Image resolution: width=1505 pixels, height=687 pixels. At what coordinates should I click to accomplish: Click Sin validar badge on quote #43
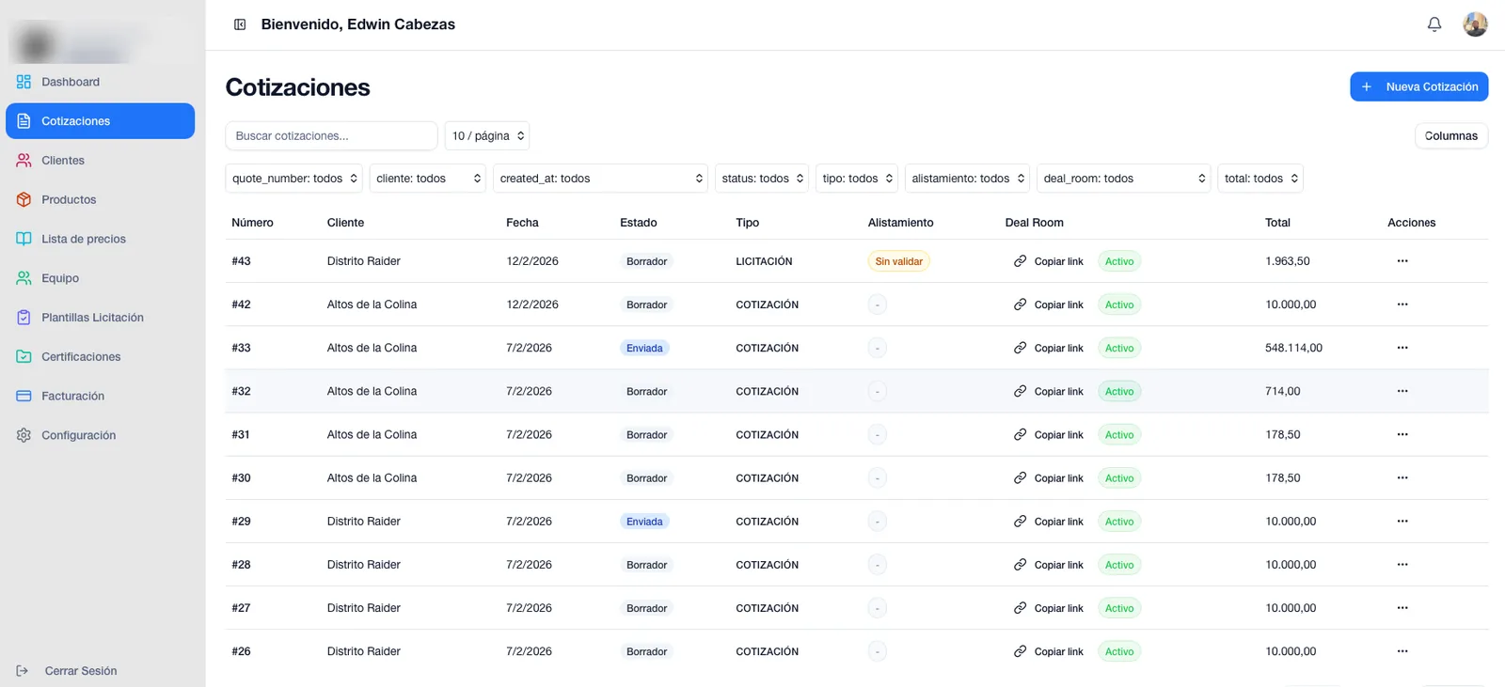[898, 261]
